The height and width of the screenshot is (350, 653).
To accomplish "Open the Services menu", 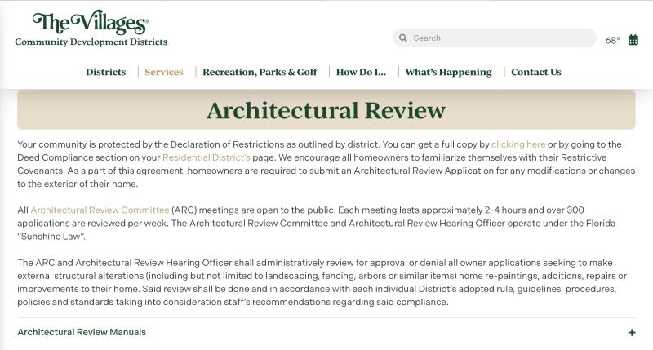I will click(164, 72).
